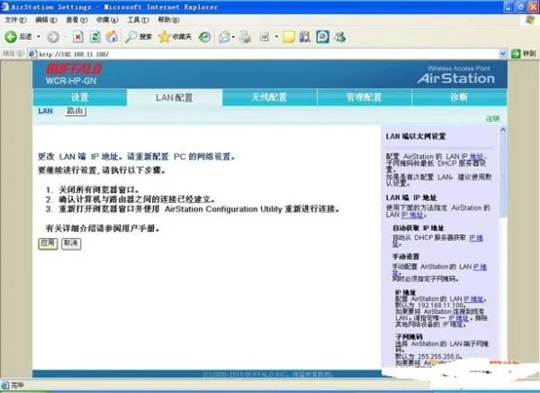Stop page loading with the red X icon
The image size is (540, 393).
pos(78,37)
